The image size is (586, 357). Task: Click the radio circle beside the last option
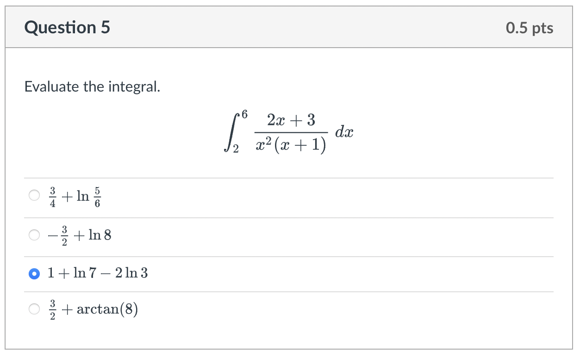coord(34,308)
